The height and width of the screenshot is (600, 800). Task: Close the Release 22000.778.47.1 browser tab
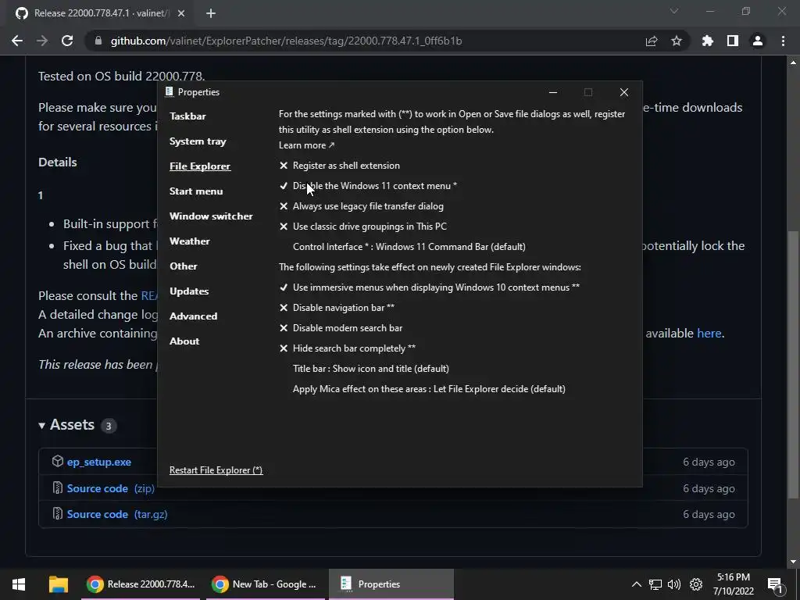tap(181, 13)
